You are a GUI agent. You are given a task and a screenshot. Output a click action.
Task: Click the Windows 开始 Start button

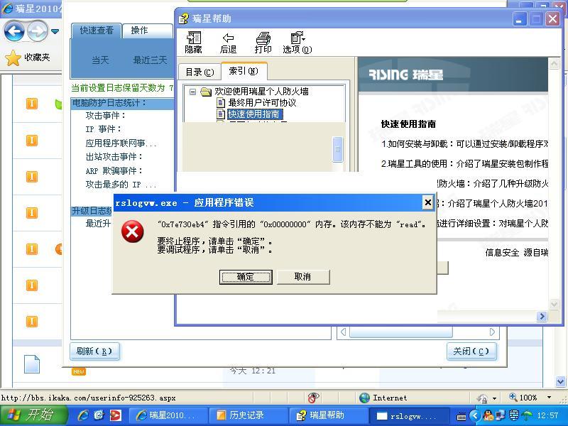[x=34, y=415]
